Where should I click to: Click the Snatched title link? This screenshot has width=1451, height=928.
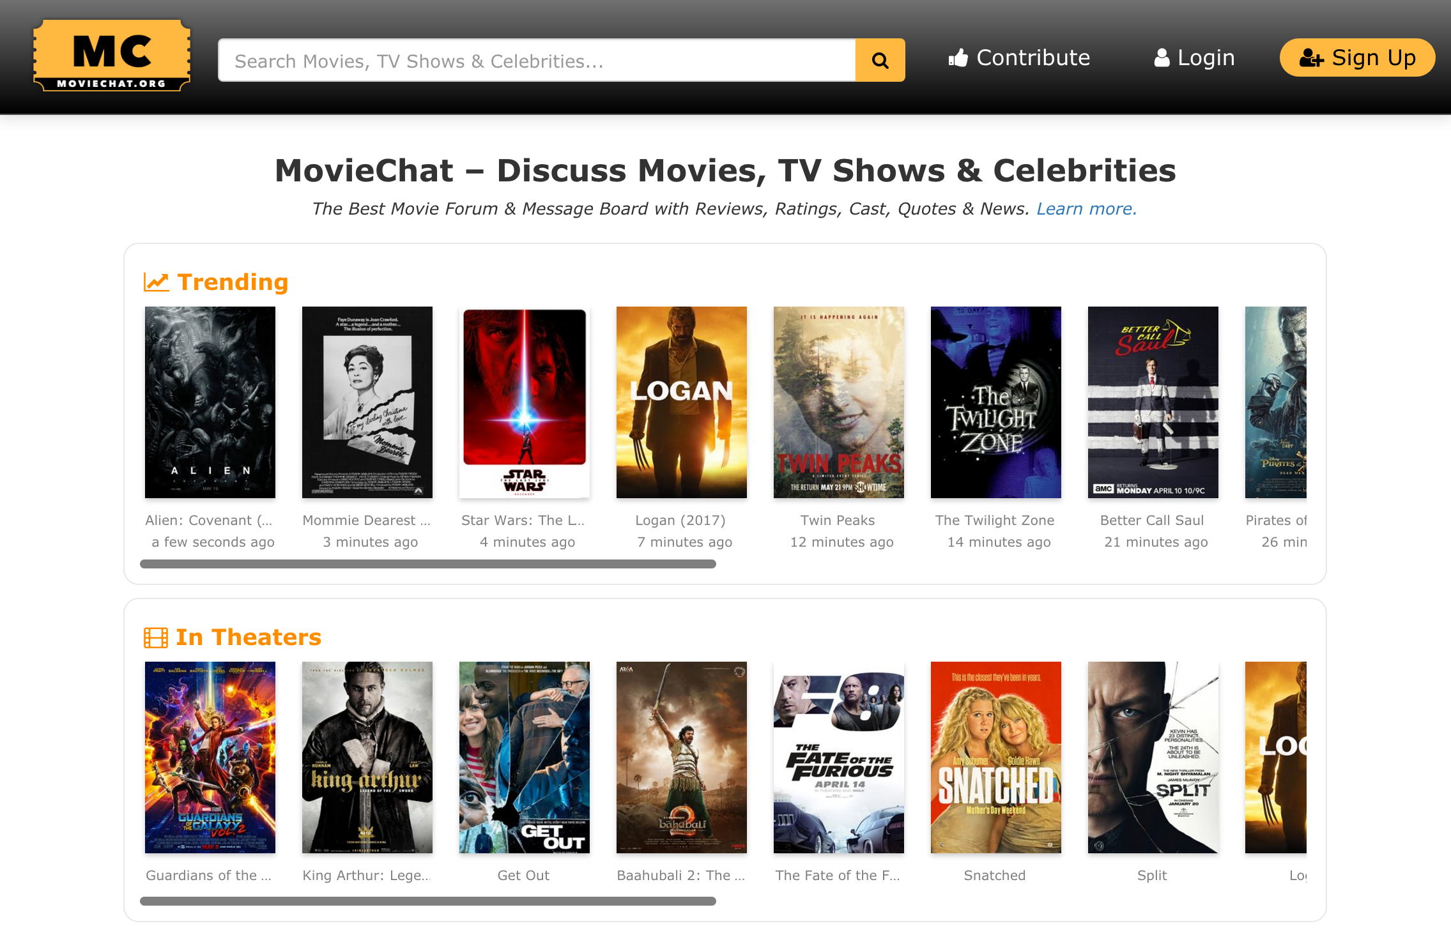click(x=995, y=876)
